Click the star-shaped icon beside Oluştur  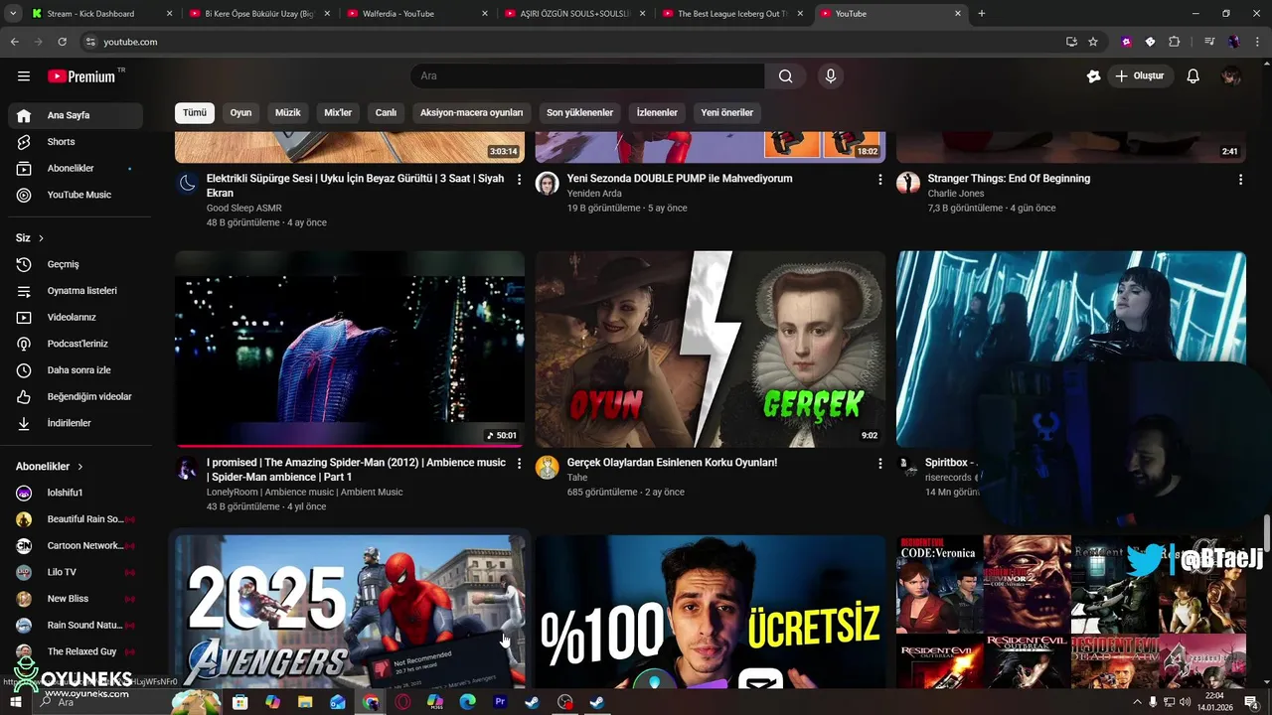(x=1093, y=76)
